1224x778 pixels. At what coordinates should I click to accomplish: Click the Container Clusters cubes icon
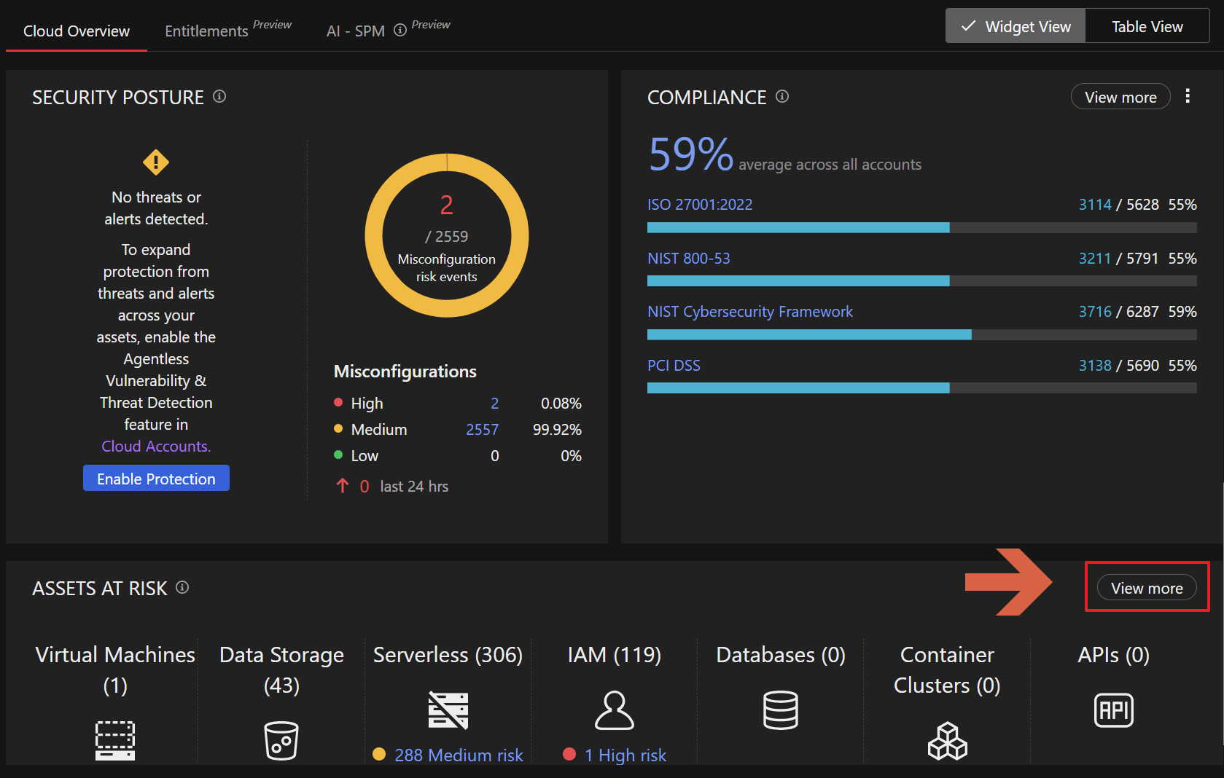947,740
